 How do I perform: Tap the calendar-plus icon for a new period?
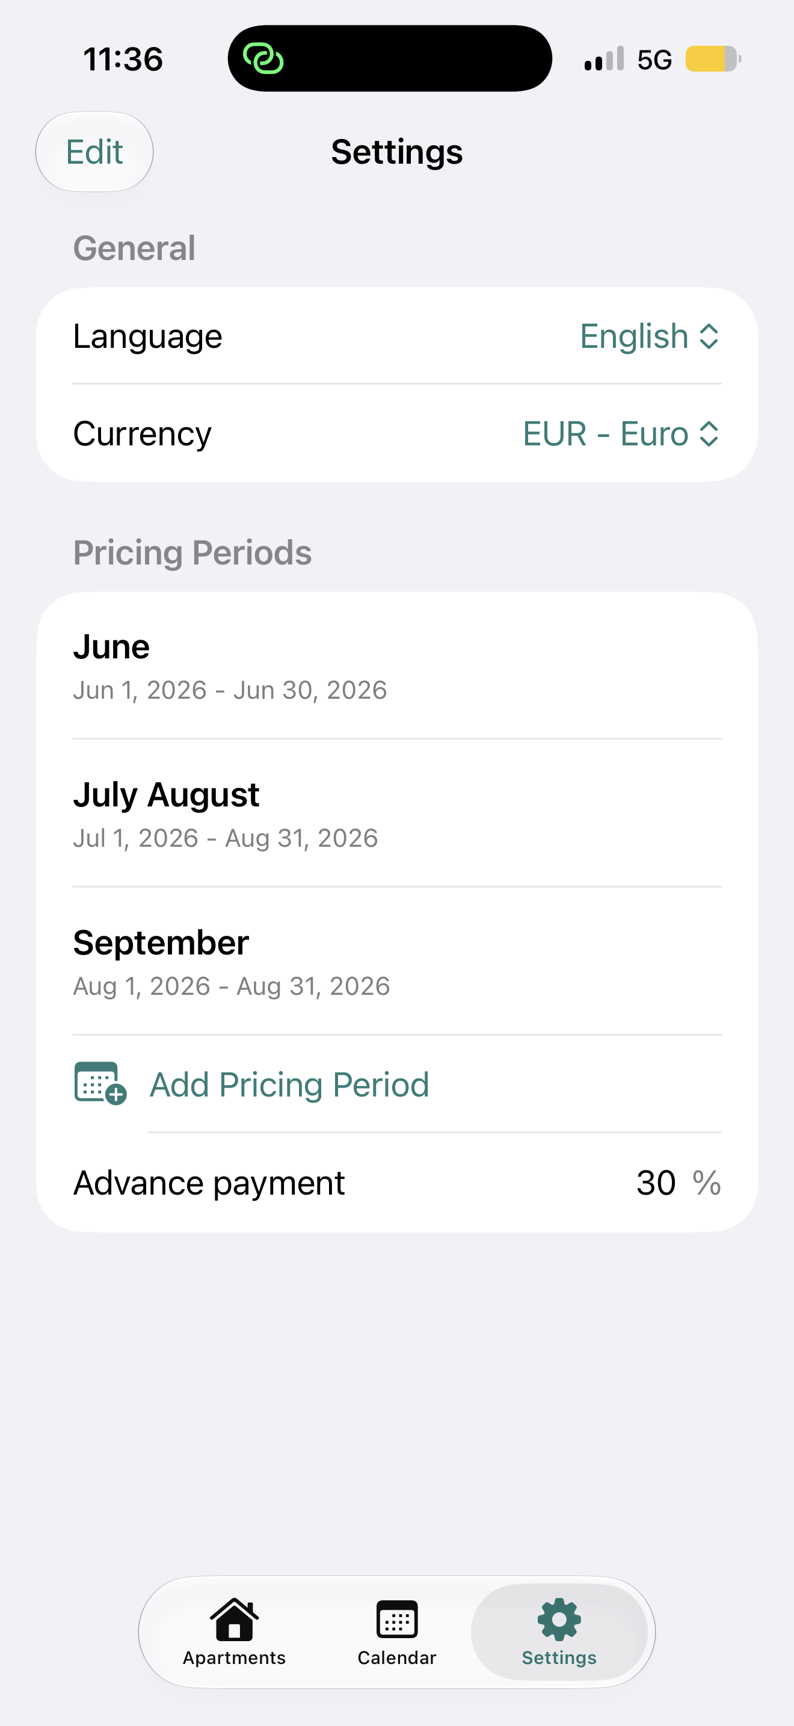pyautogui.click(x=100, y=1083)
